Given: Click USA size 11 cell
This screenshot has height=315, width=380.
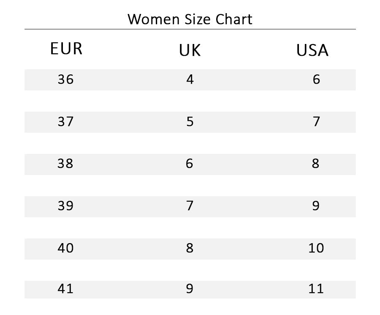Looking at the screenshot, I should pos(316,289).
